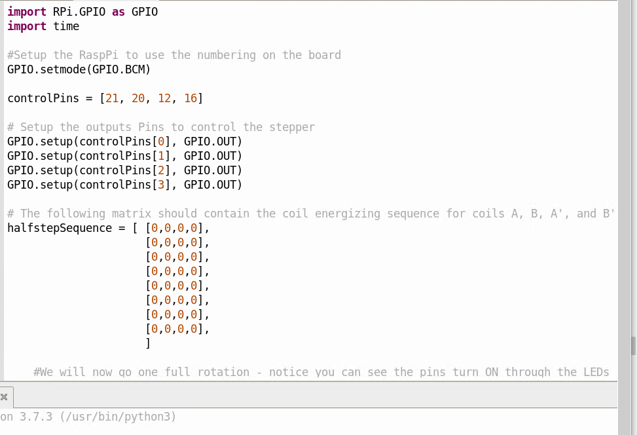The height and width of the screenshot is (435, 637).
Task: Click the closing bracket of halfstepSequence matrix
Action: (148, 343)
